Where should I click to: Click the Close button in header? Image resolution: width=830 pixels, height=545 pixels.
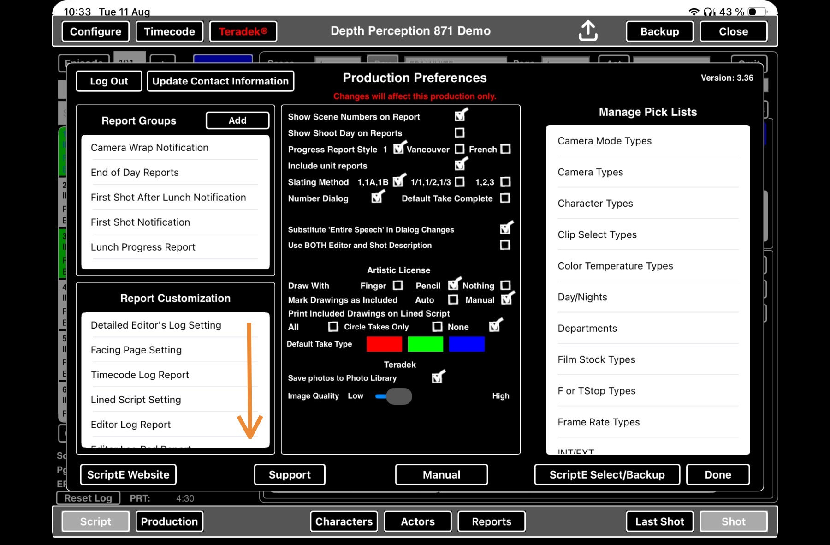(x=733, y=31)
